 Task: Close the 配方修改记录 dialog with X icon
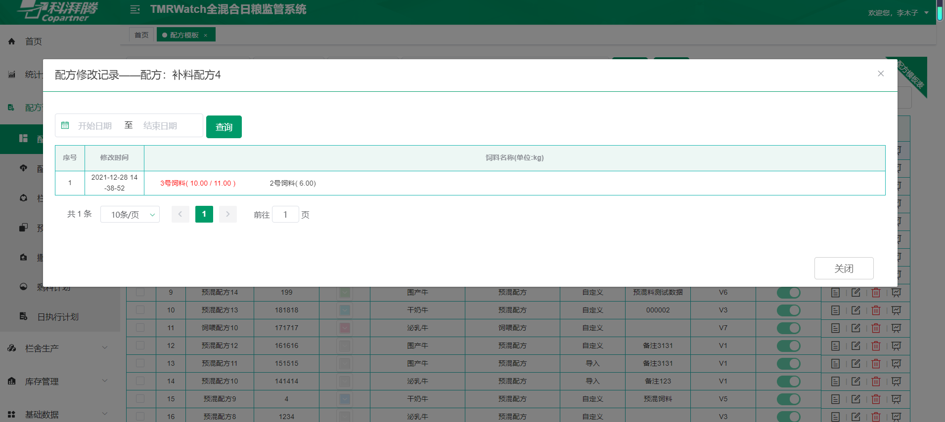pyautogui.click(x=880, y=74)
